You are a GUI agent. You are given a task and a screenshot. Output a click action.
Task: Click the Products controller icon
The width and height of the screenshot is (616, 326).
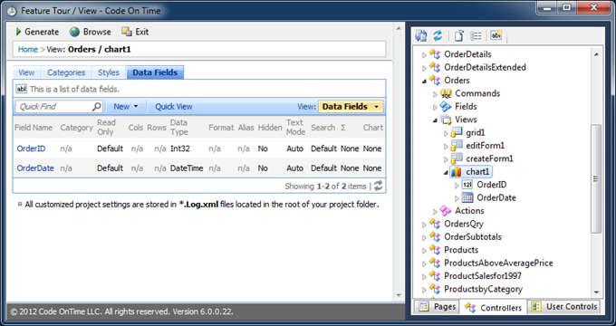coord(435,250)
